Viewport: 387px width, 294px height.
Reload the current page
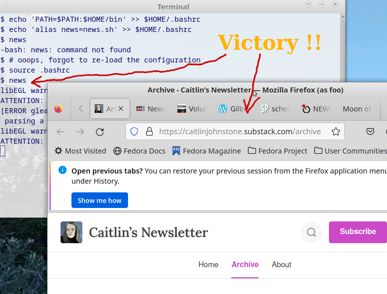(100, 132)
